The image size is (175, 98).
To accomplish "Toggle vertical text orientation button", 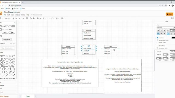I will click(x=168, y=30).
